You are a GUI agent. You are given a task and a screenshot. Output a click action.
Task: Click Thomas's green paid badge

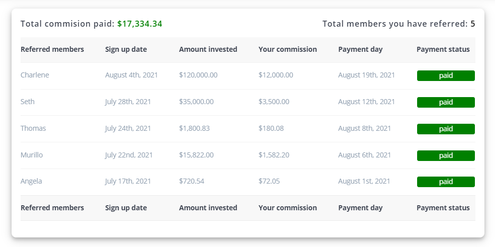(446, 129)
